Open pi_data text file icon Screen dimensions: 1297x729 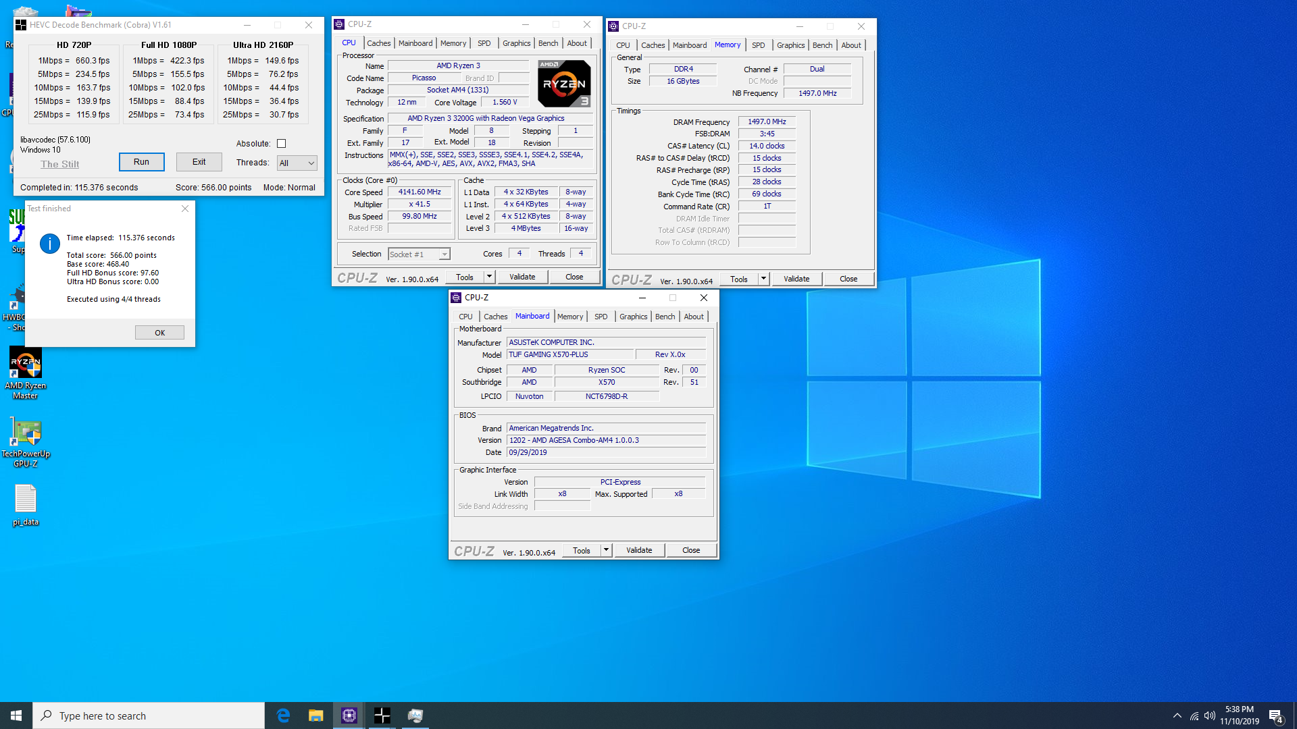pos(26,505)
